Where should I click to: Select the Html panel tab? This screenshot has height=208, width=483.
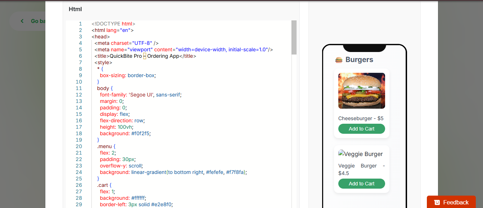point(75,9)
